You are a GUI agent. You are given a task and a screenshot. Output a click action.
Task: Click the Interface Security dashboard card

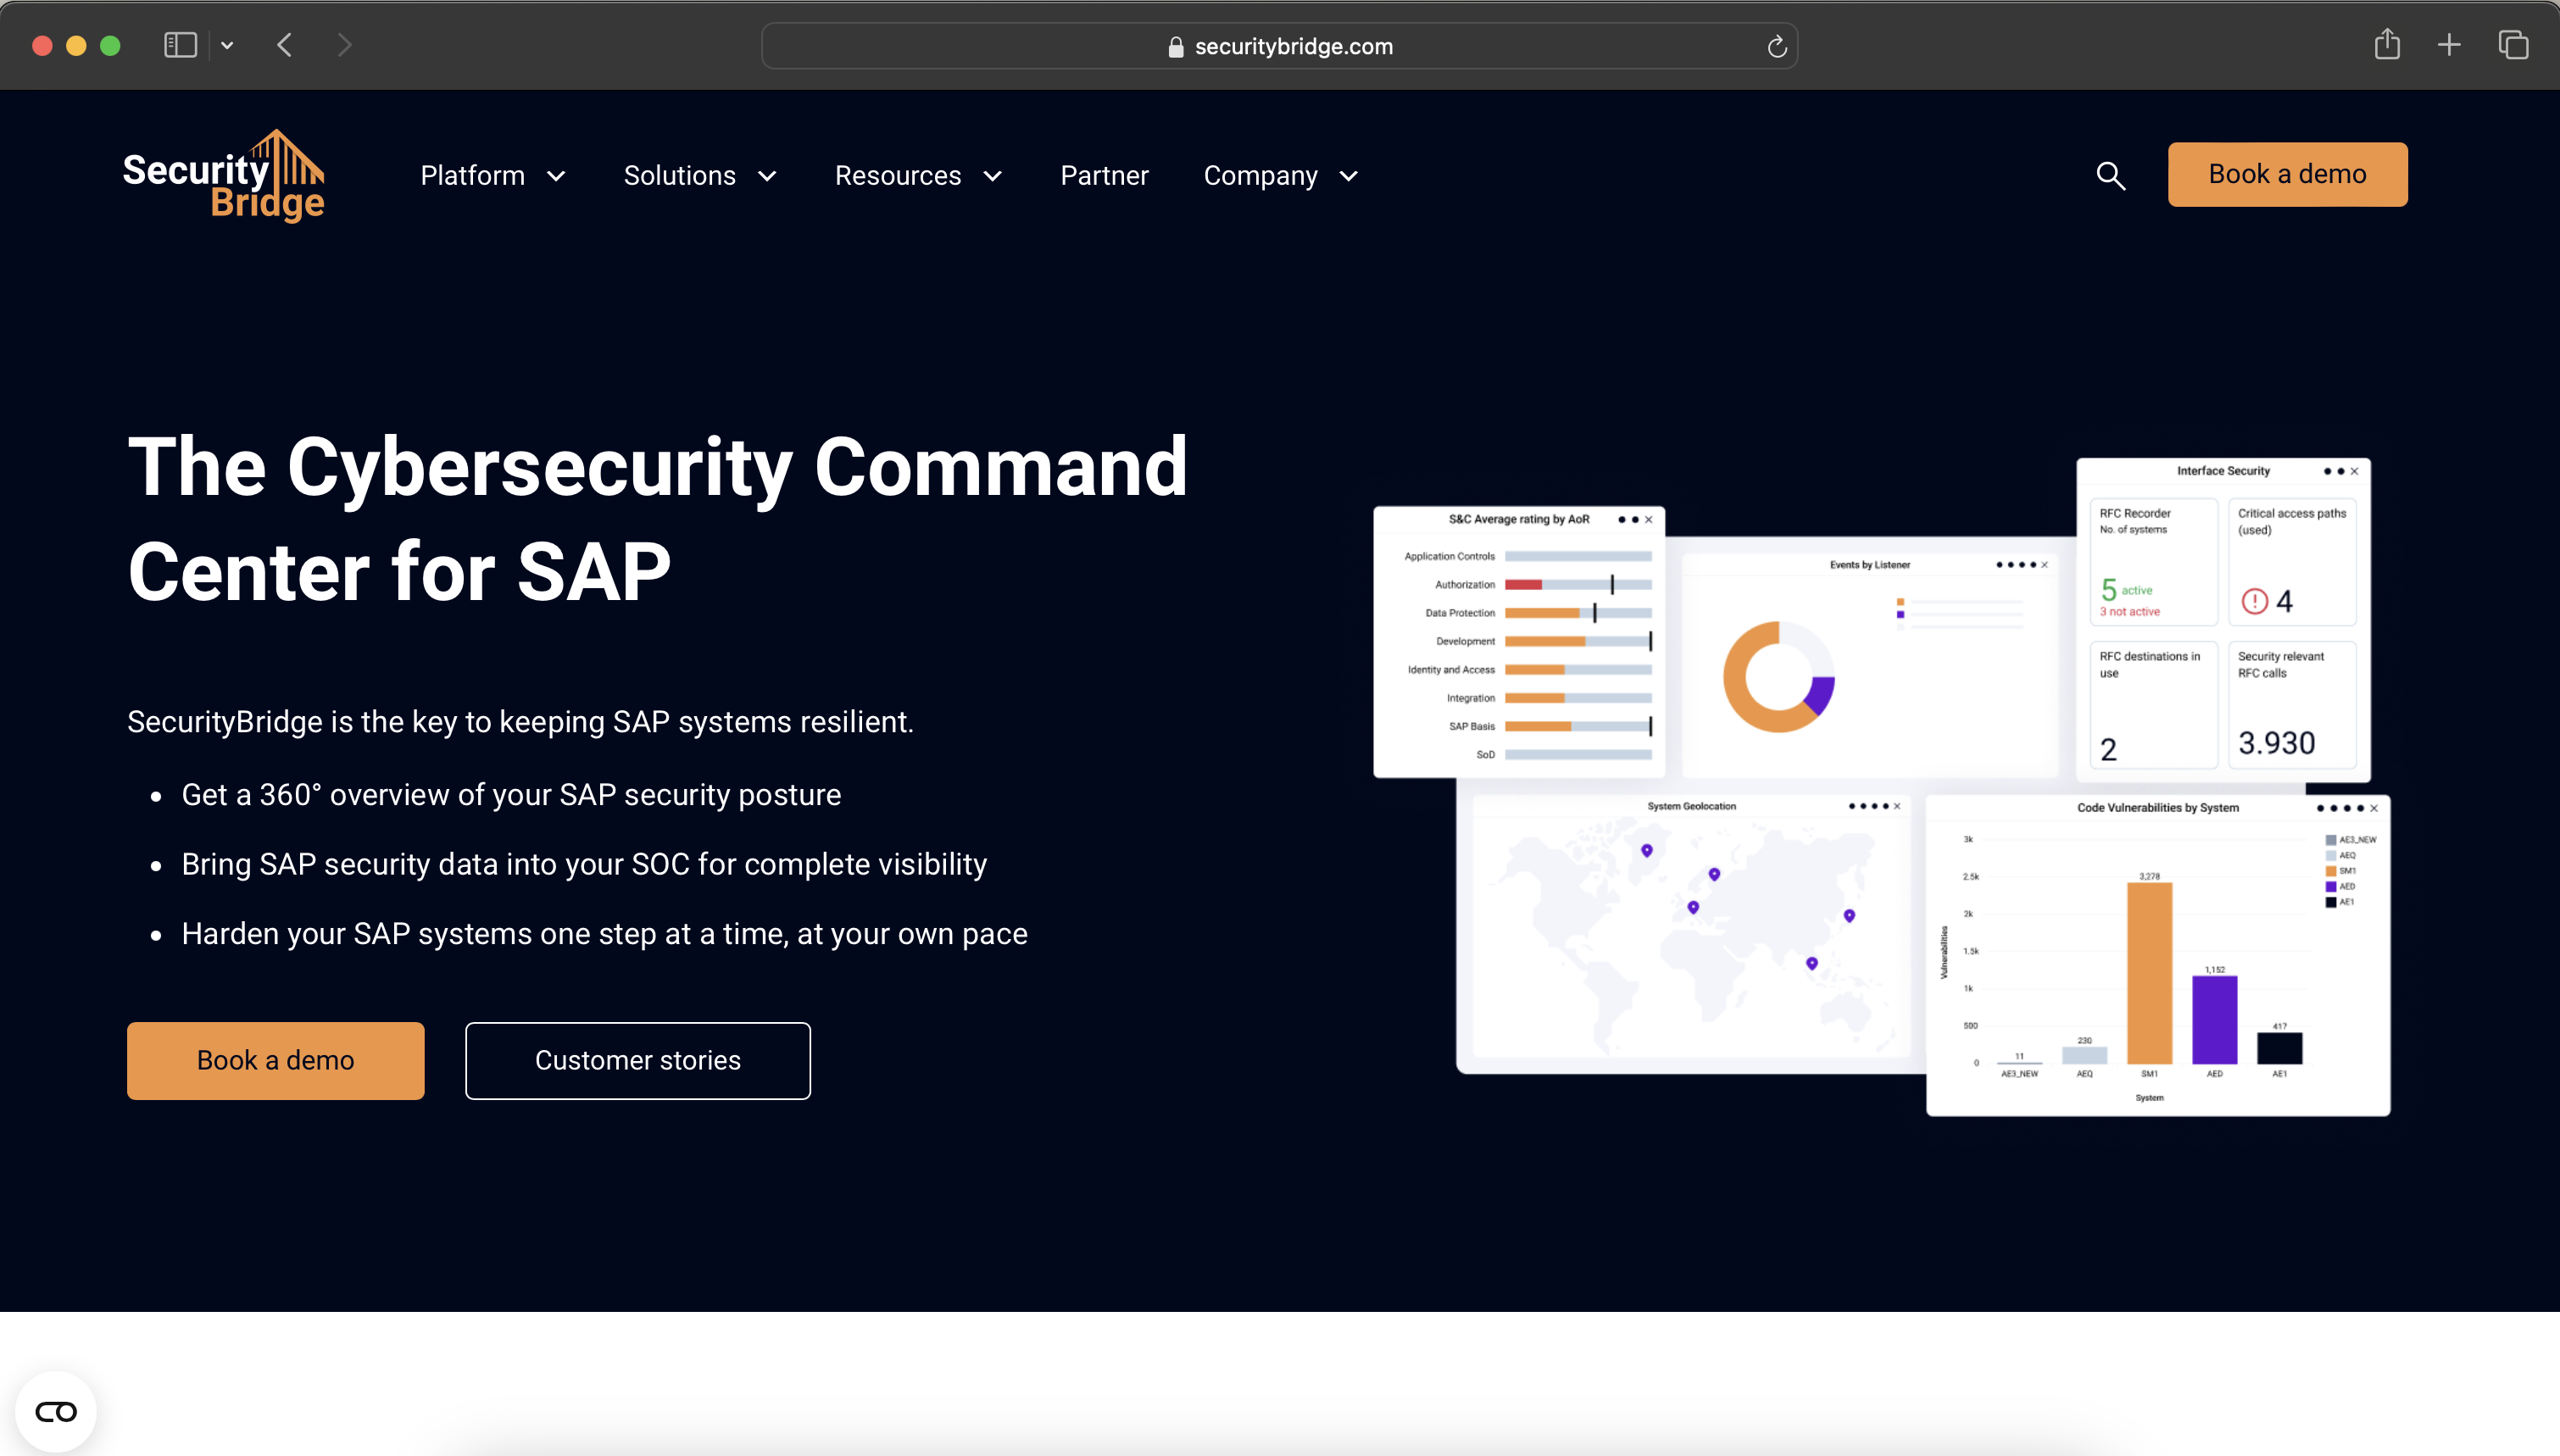[2223, 620]
